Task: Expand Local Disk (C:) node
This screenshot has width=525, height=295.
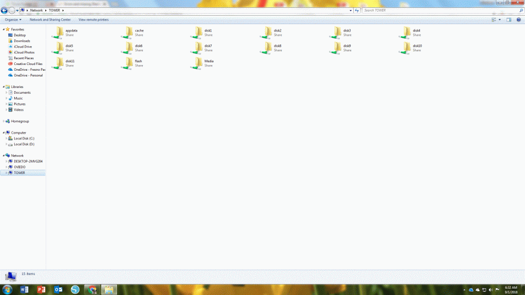Action: pyautogui.click(x=6, y=138)
